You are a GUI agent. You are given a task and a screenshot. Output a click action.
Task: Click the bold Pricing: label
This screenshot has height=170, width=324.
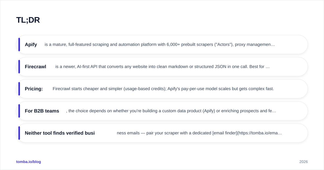point(34,89)
